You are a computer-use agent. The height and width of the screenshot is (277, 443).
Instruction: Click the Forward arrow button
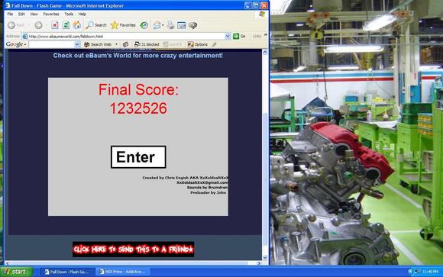[38, 25]
